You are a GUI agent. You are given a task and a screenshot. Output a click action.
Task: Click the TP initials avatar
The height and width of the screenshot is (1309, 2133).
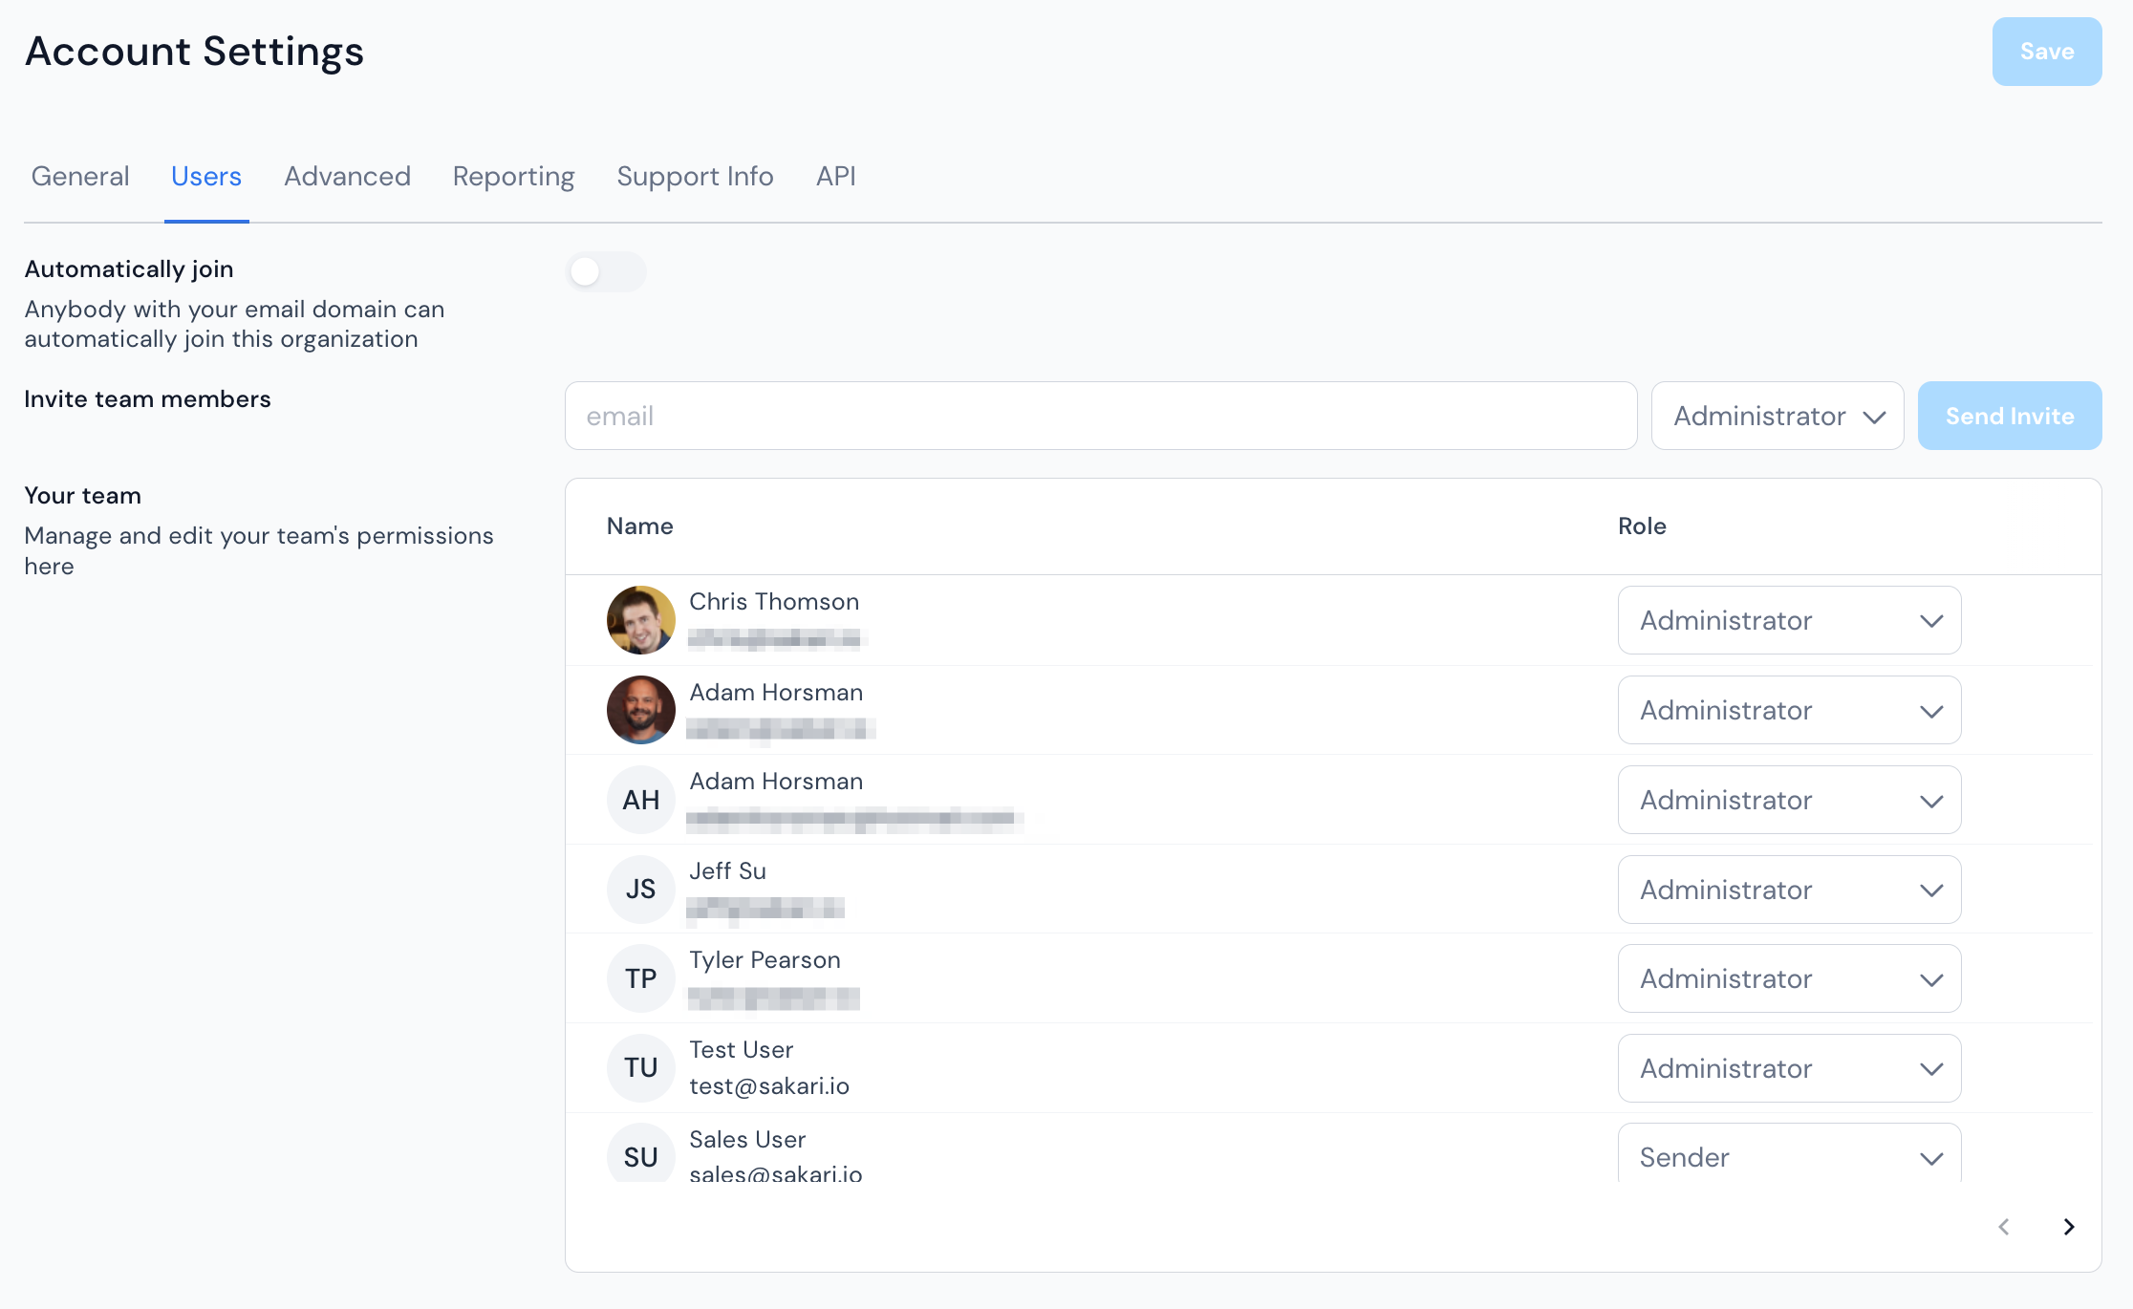pyautogui.click(x=641, y=978)
